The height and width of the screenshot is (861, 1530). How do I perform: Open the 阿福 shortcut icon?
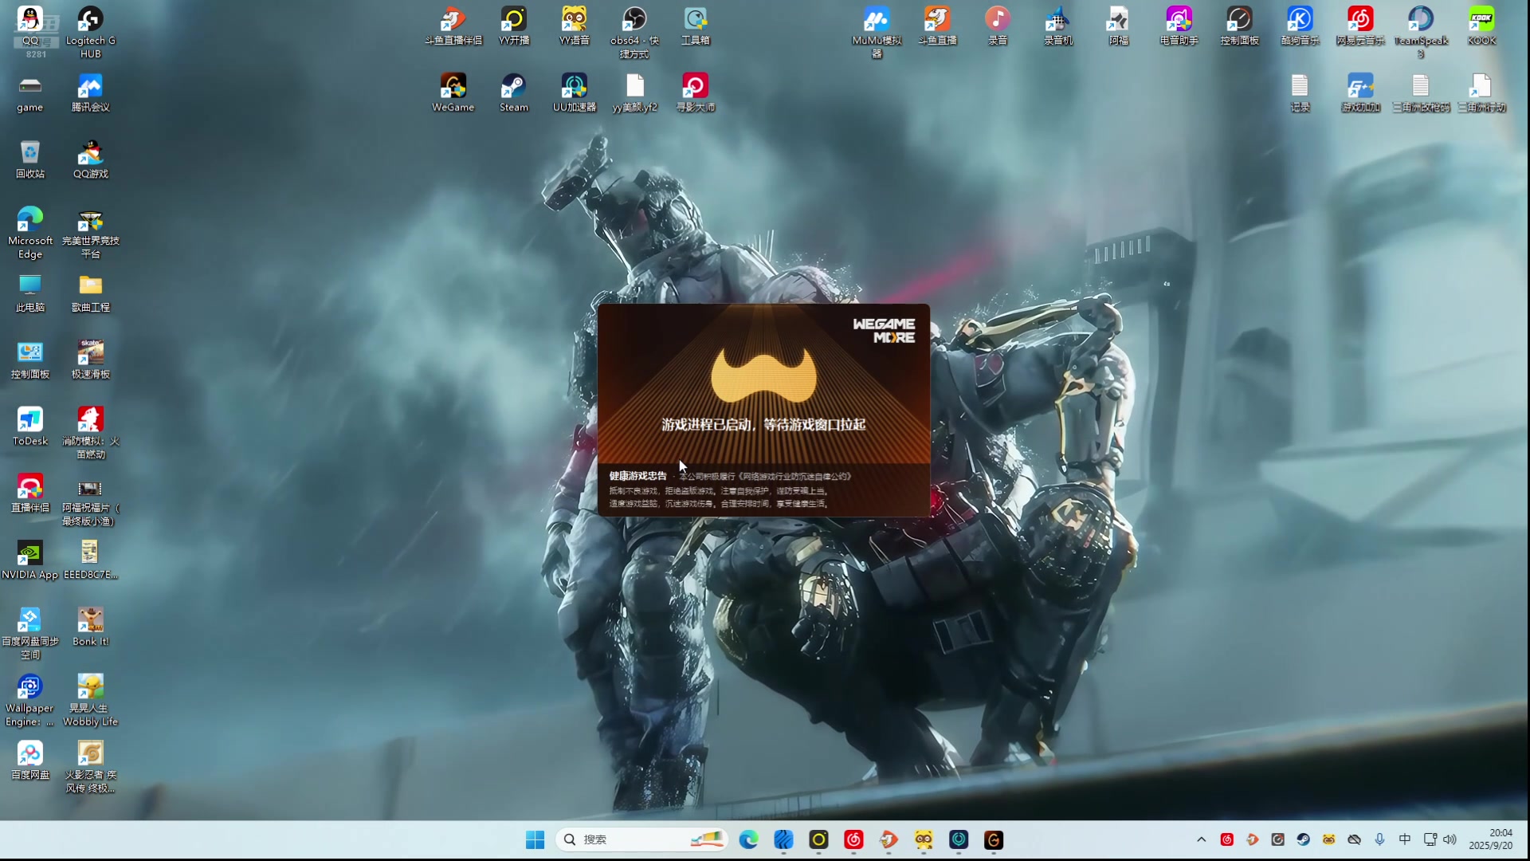coord(1119,26)
